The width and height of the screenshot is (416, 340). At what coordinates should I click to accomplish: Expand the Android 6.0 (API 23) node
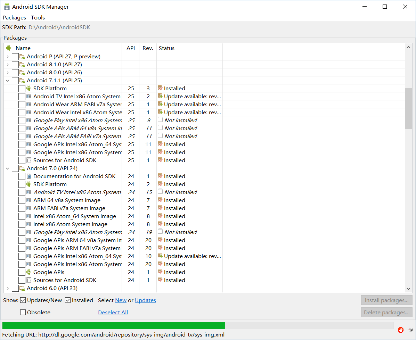click(x=7, y=288)
